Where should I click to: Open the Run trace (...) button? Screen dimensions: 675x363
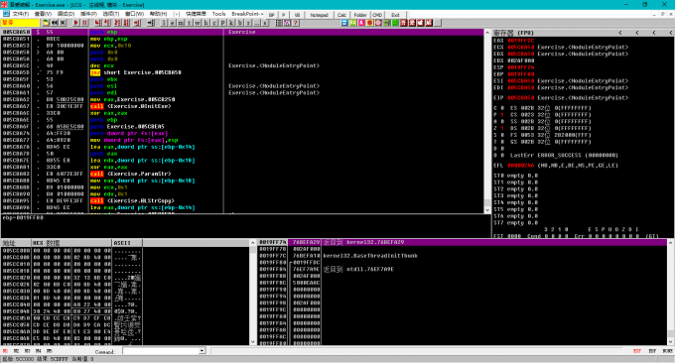pyautogui.click(x=256, y=23)
